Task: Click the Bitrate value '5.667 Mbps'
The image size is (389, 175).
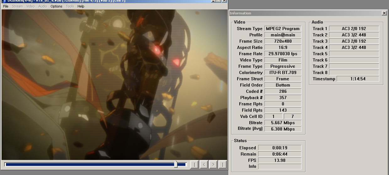Action: pyautogui.click(x=283, y=123)
